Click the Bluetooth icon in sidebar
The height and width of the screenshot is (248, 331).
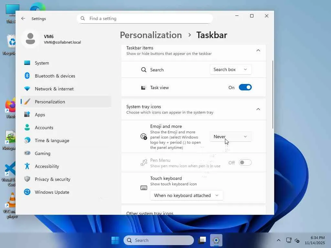[x=27, y=76]
